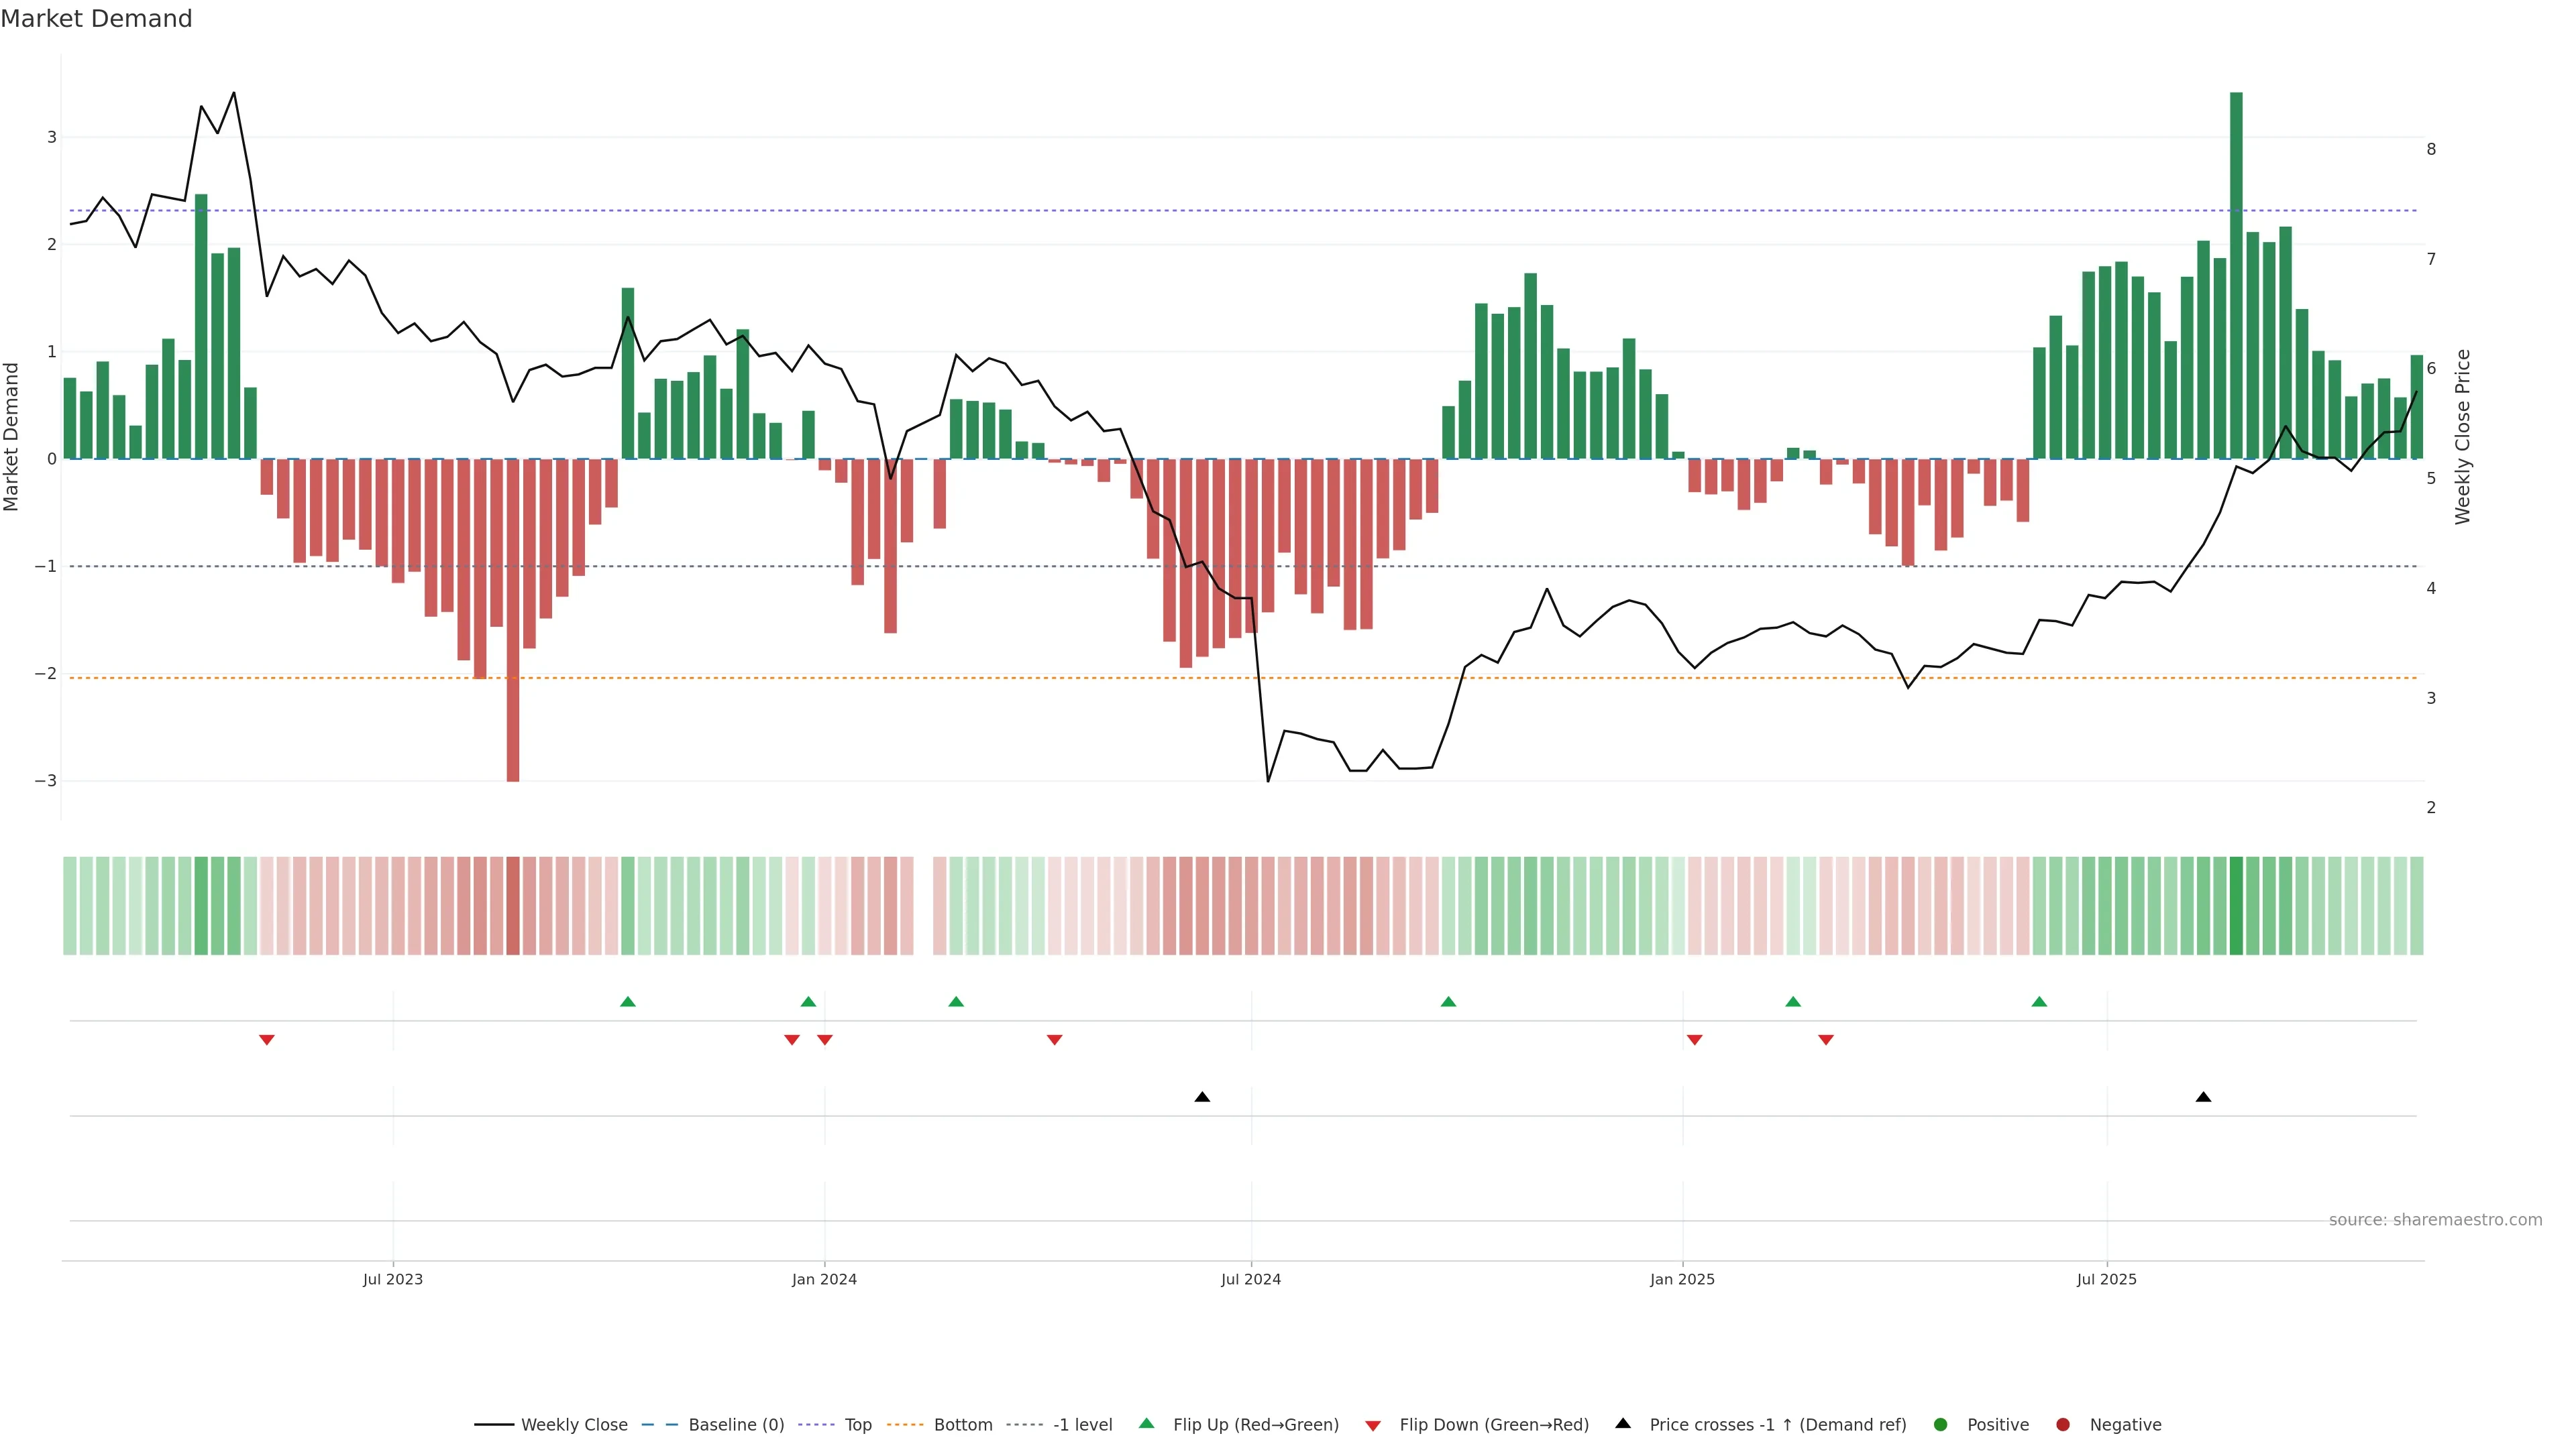Screen dimensions: 2576x1448
Task: Click the green Flip Up legend triangle
Action: click(x=1146, y=1423)
